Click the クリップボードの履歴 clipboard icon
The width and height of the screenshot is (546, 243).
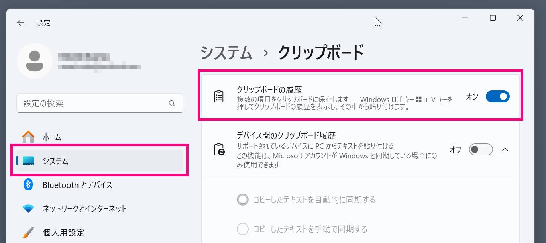click(x=219, y=97)
